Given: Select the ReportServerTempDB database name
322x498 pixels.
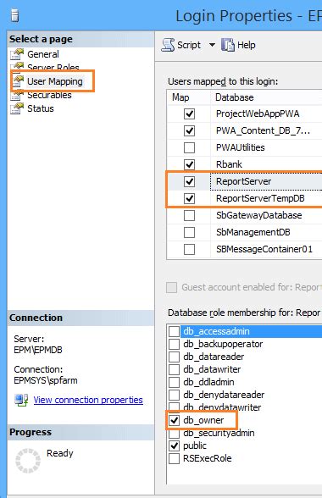Looking at the screenshot, I should [260, 198].
